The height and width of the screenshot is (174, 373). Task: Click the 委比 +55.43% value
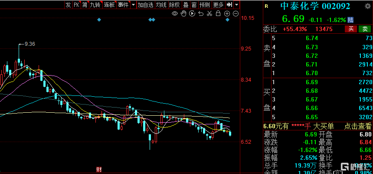pos(295,29)
